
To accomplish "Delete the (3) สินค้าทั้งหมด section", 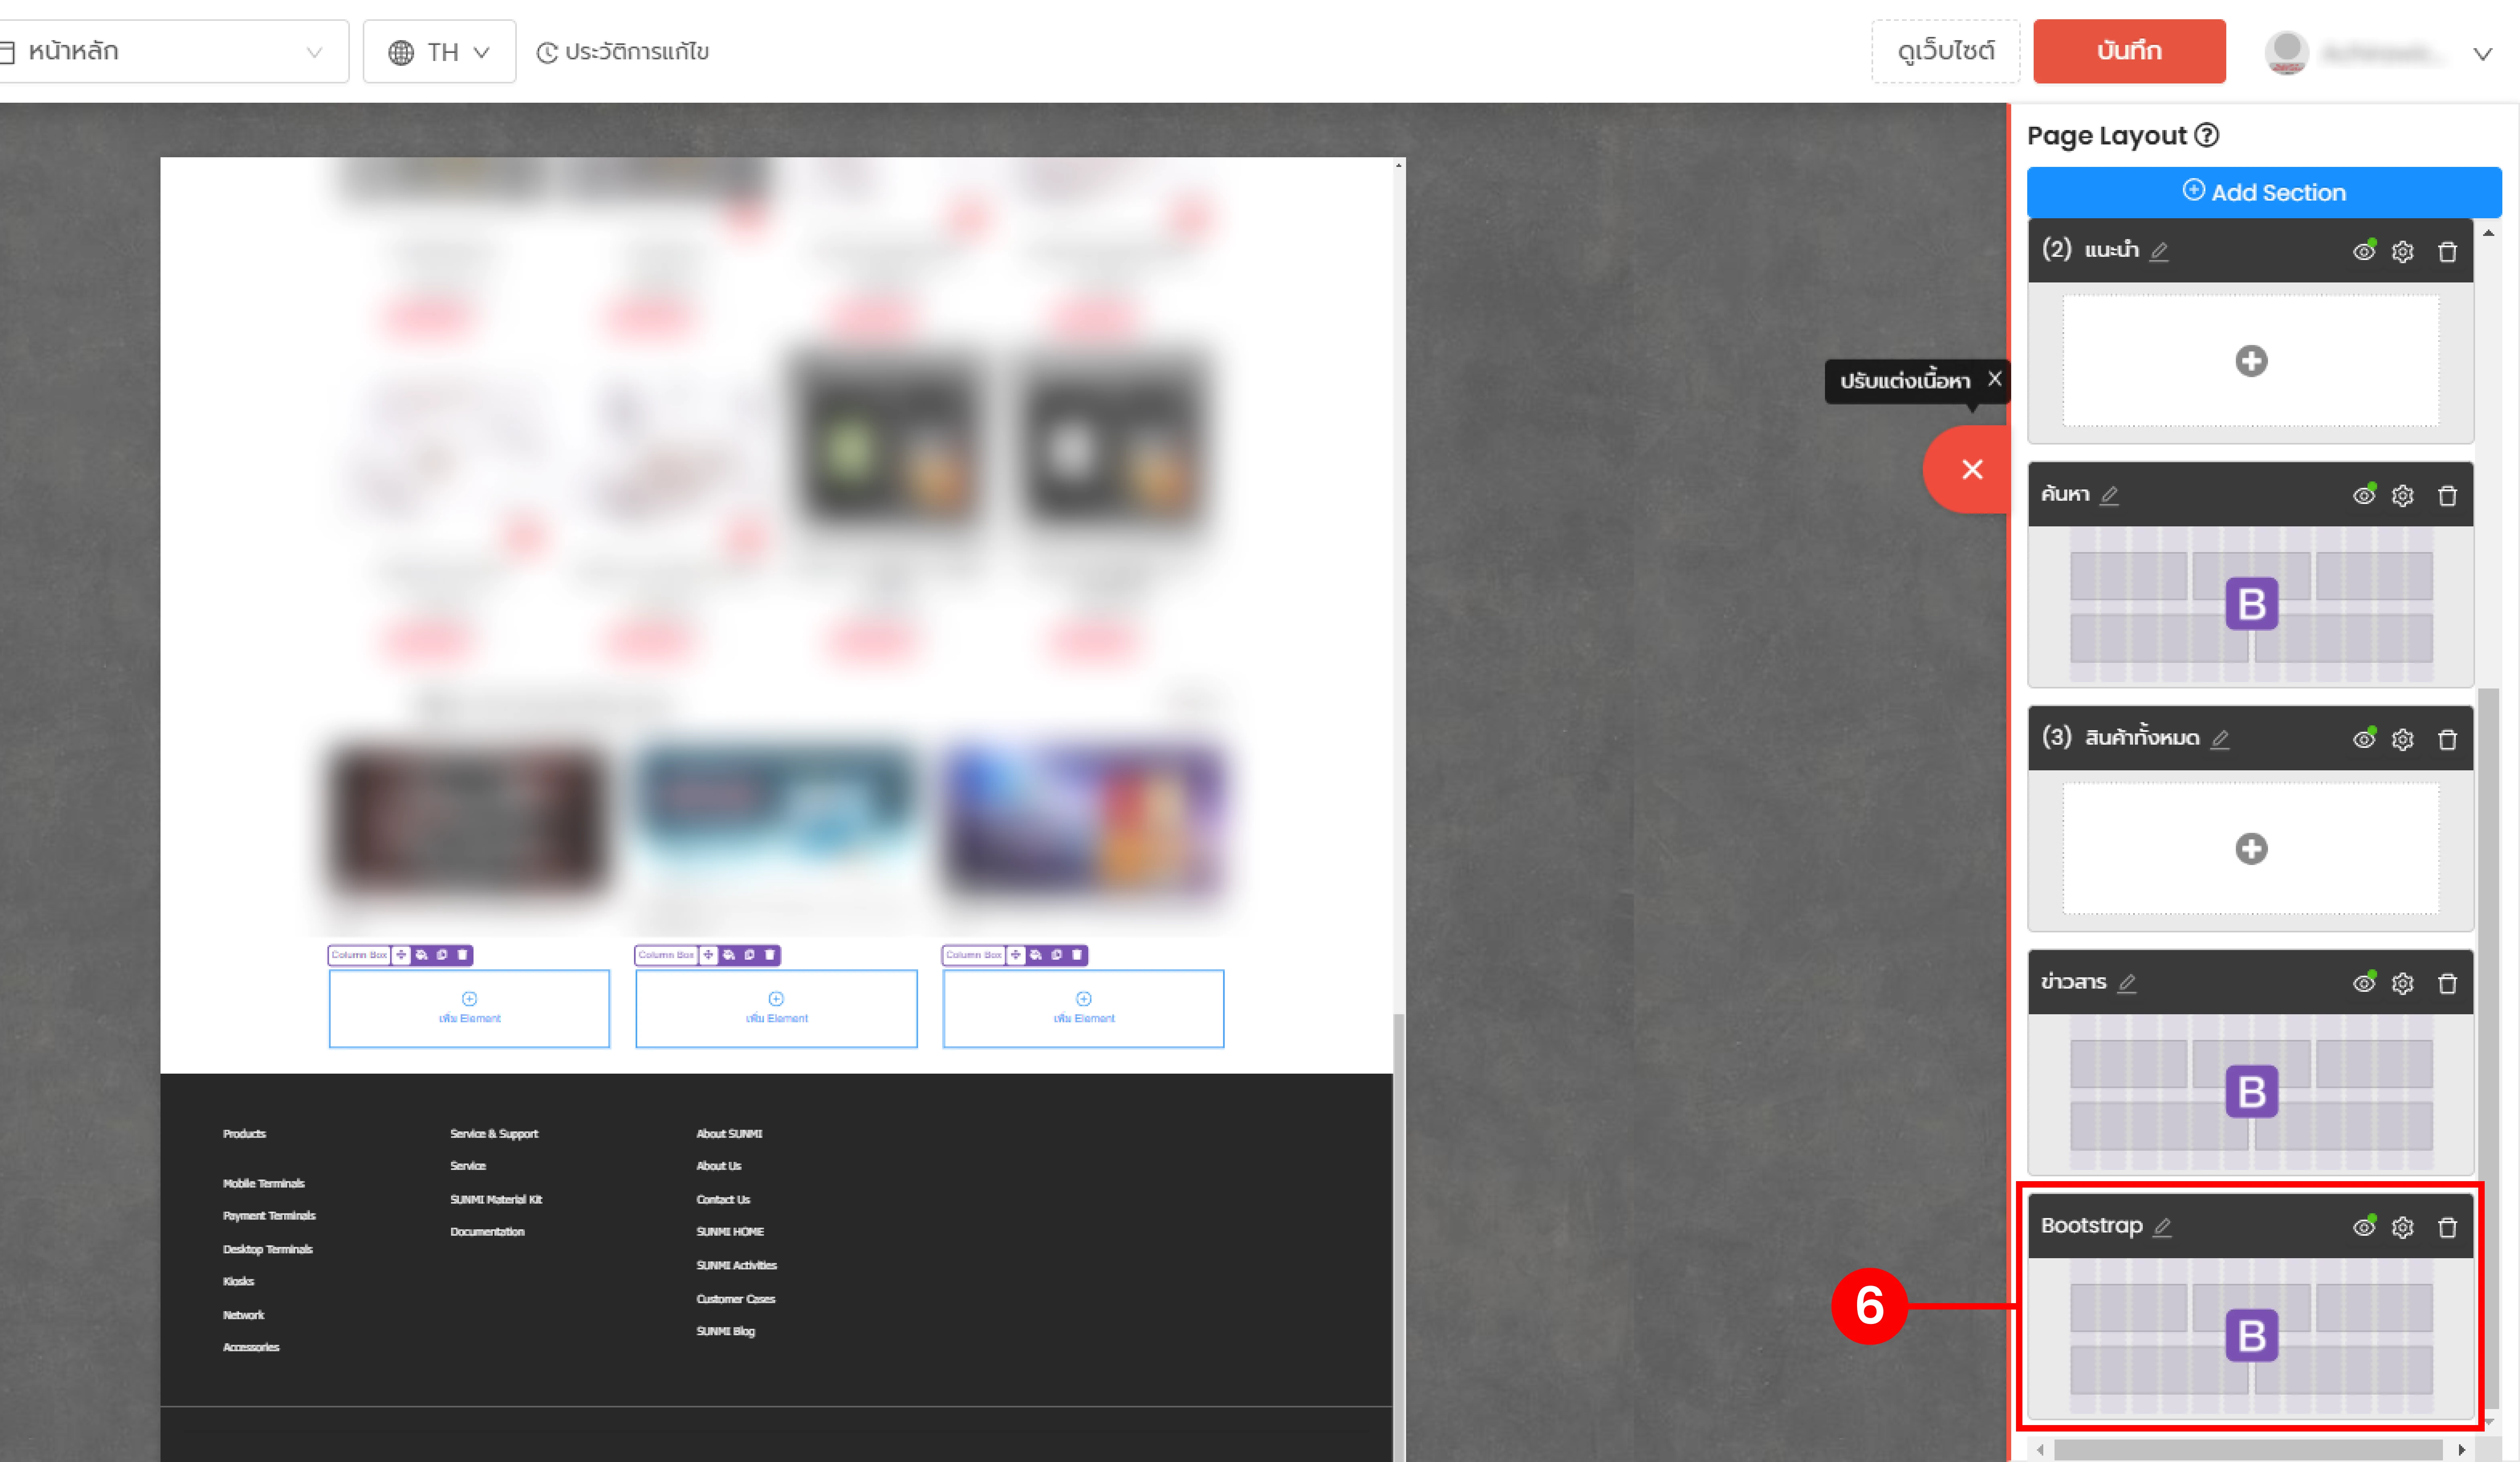I will 2447,739.
